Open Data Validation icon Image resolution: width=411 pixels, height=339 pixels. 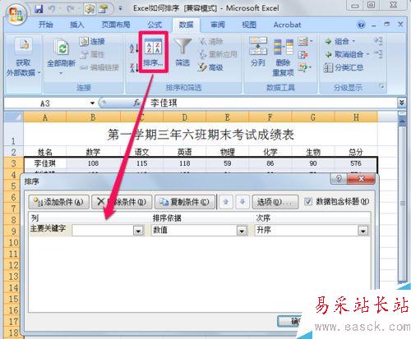tap(304, 42)
